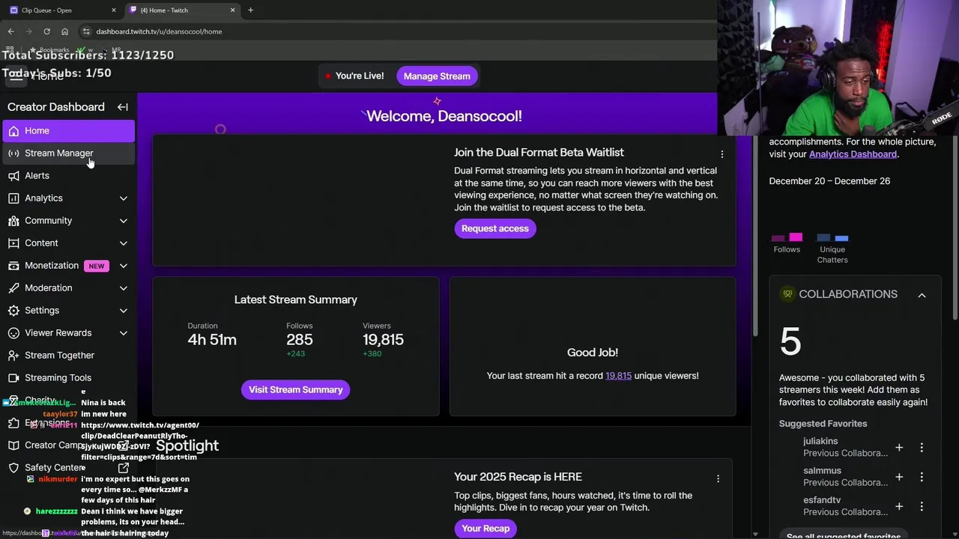Image resolution: width=959 pixels, height=539 pixels.
Task: Open the Analytics Dashboard link
Action: 853,154
